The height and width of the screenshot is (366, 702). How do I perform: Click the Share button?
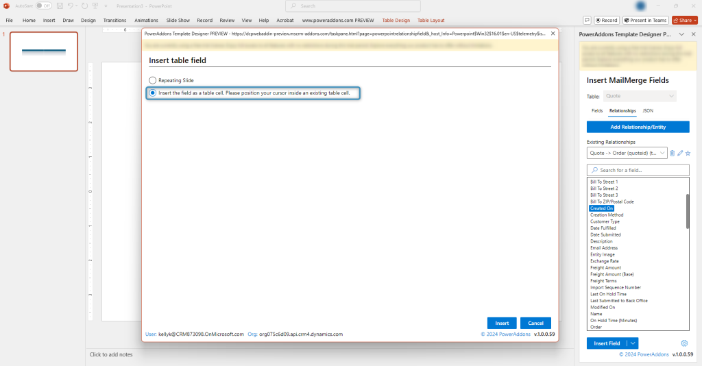[685, 20]
